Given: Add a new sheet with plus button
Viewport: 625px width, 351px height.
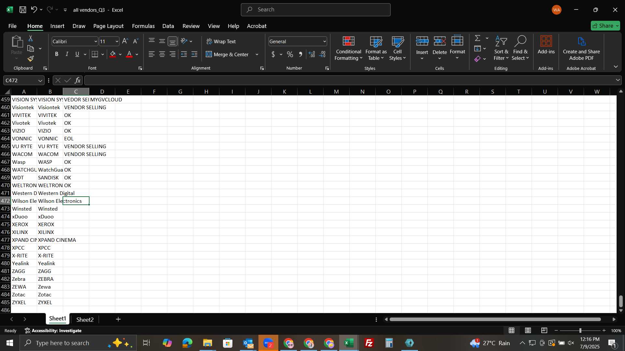Looking at the screenshot, I should click(118, 319).
